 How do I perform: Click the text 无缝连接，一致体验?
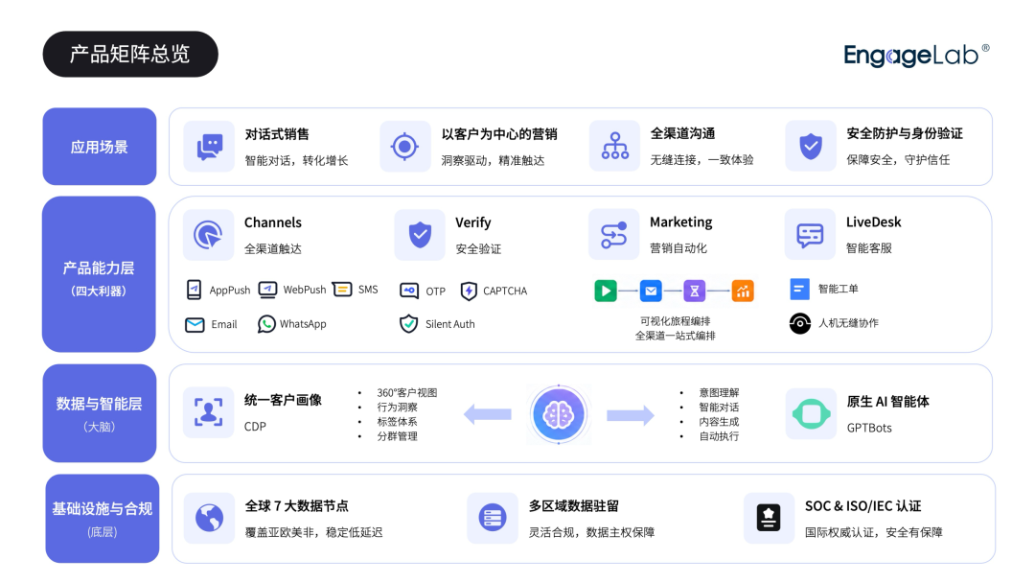pyautogui.click(x=701, y=160)
